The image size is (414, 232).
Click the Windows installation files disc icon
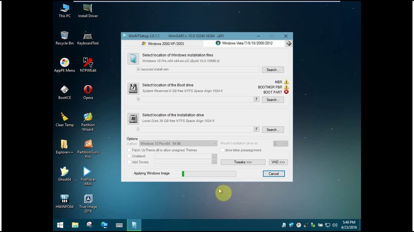click(x=133, y=59)
